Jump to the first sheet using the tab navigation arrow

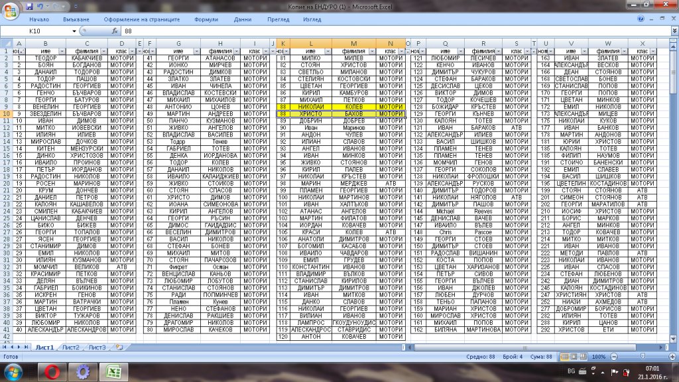pos(6,347)
